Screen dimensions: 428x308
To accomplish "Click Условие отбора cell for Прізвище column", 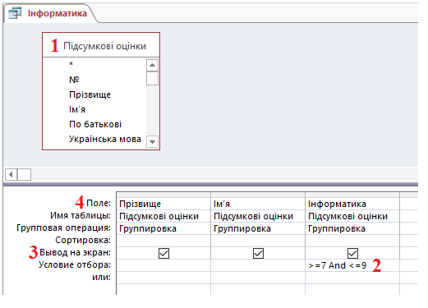I will point(163,265).
